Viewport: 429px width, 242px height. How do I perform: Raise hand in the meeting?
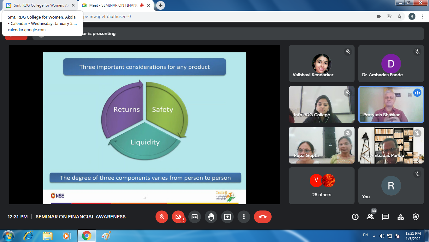[211, 217]
